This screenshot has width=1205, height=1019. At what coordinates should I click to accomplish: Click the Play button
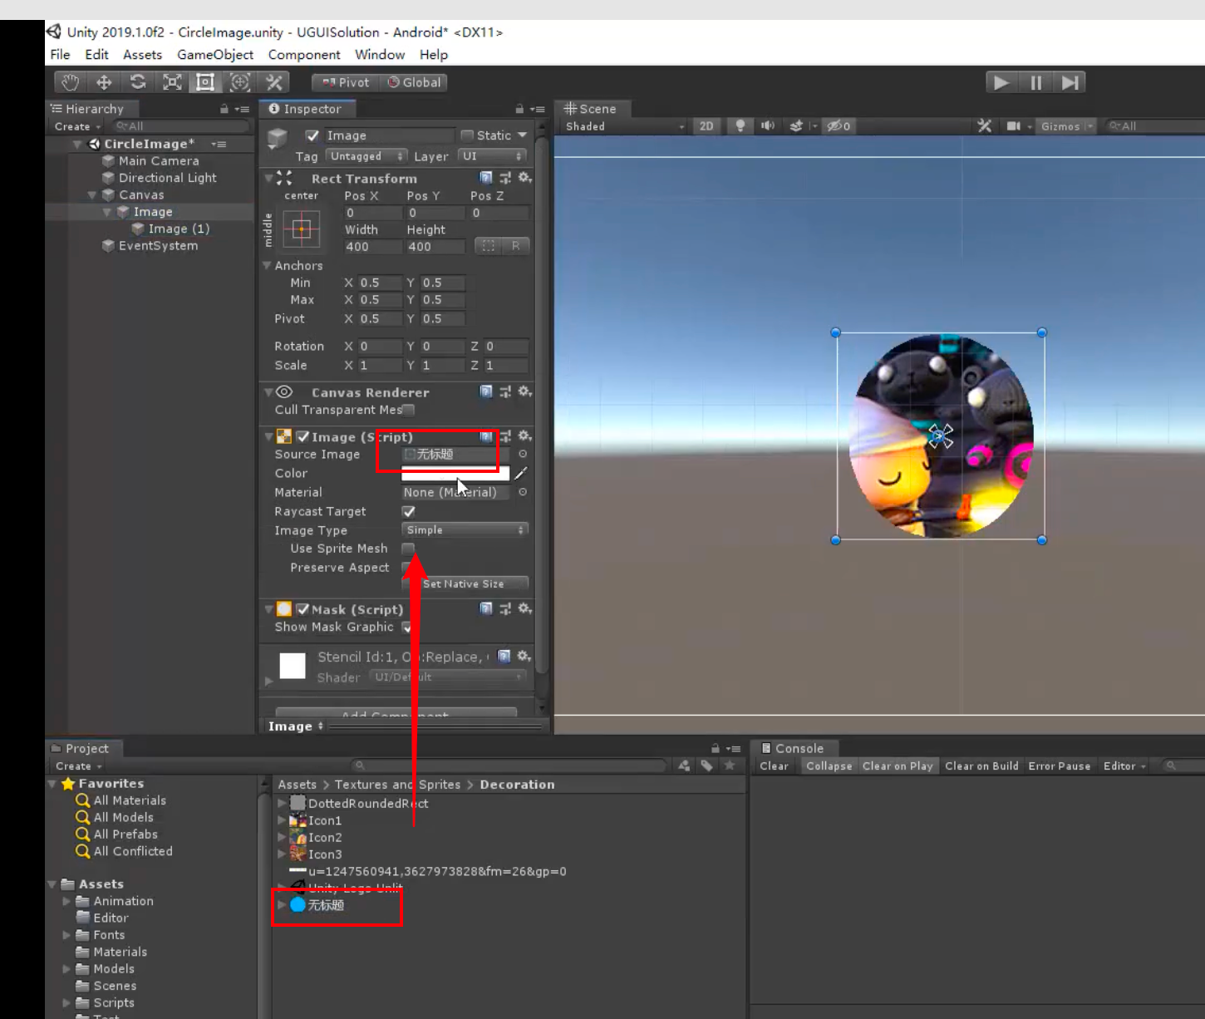click(x=1001, y=82)
